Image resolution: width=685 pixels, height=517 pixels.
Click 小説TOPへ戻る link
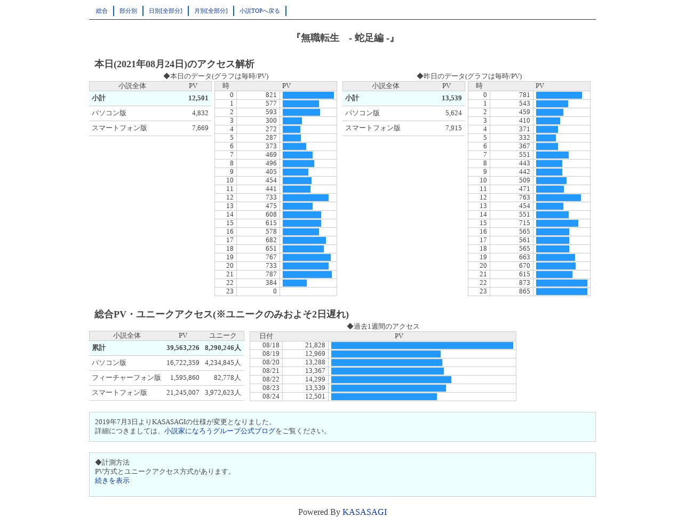tap(260, 11)
